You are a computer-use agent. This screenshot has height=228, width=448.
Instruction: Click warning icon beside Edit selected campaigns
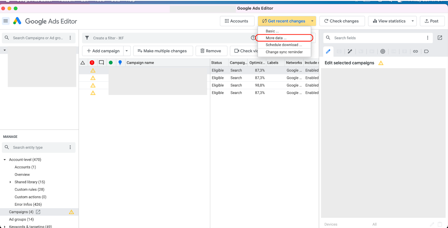pyautogui.click(x=381, y=63)
